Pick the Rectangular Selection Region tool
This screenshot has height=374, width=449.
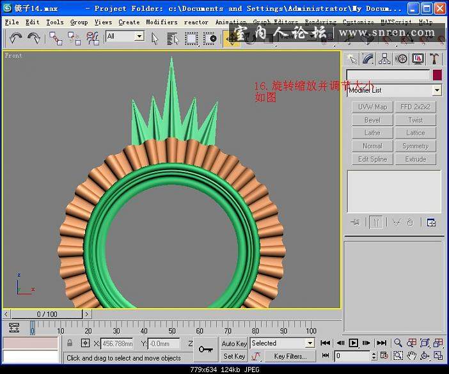191,38
